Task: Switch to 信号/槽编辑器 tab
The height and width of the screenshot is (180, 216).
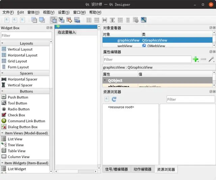Action: (x=116, y=169)
